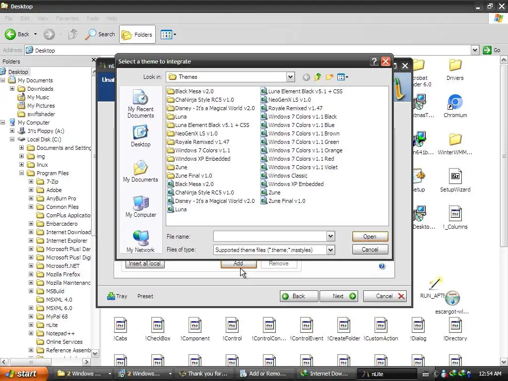The width and height of the screenshot is (508, 381).
Task: Open the File name dropdown arrow
Action: click(x=330, y=236)
